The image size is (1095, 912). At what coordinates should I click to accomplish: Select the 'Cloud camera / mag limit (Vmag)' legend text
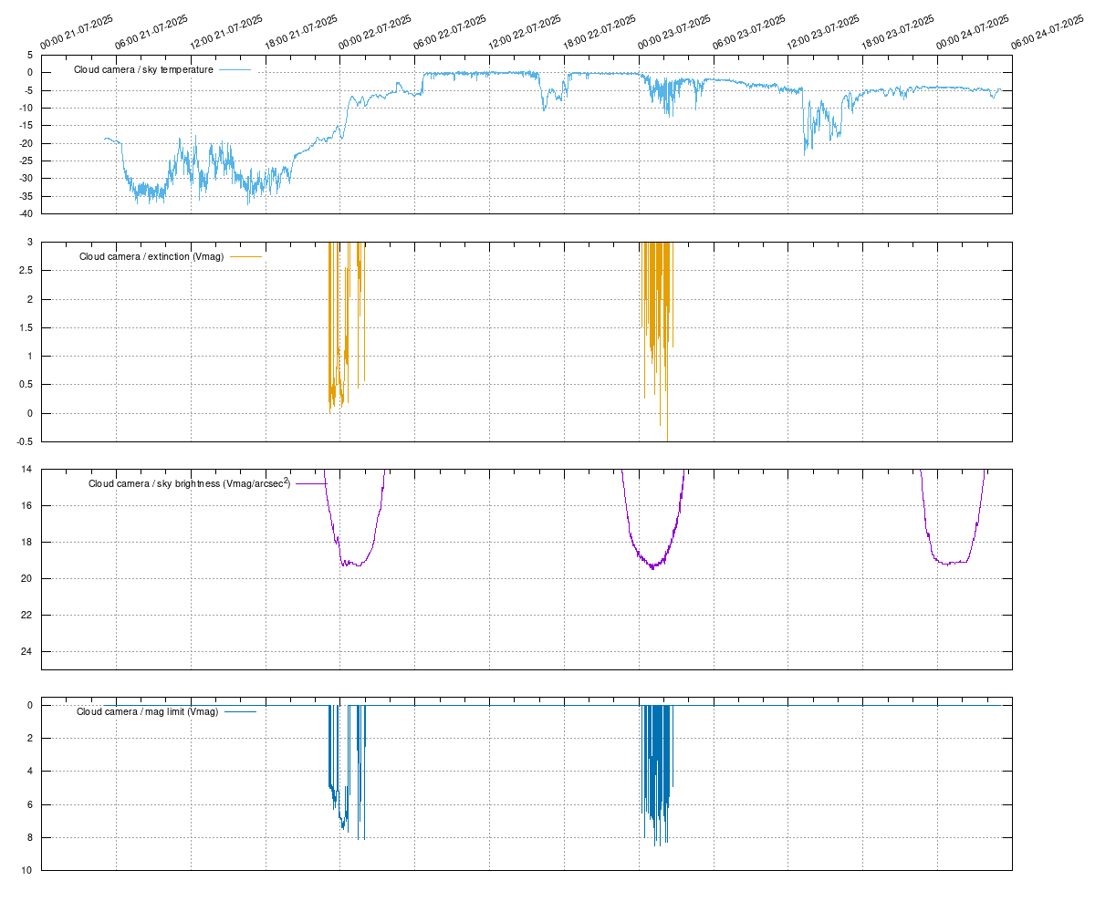point(147,711)
